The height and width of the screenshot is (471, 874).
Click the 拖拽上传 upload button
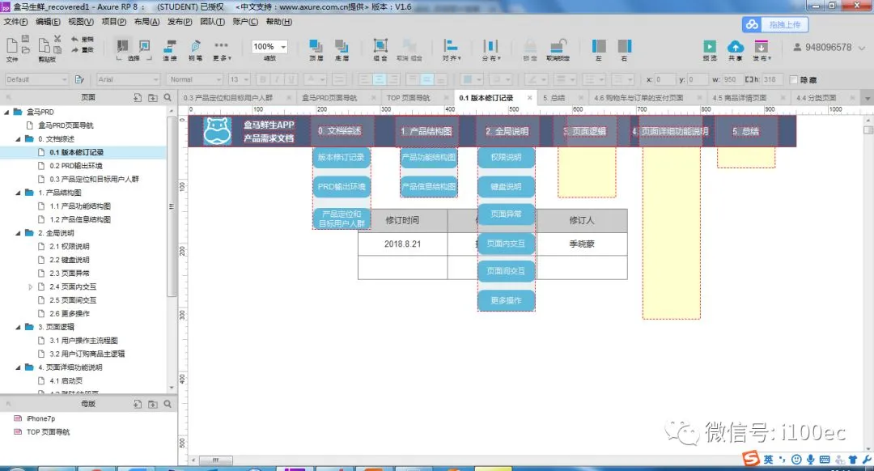pos(775,24)
